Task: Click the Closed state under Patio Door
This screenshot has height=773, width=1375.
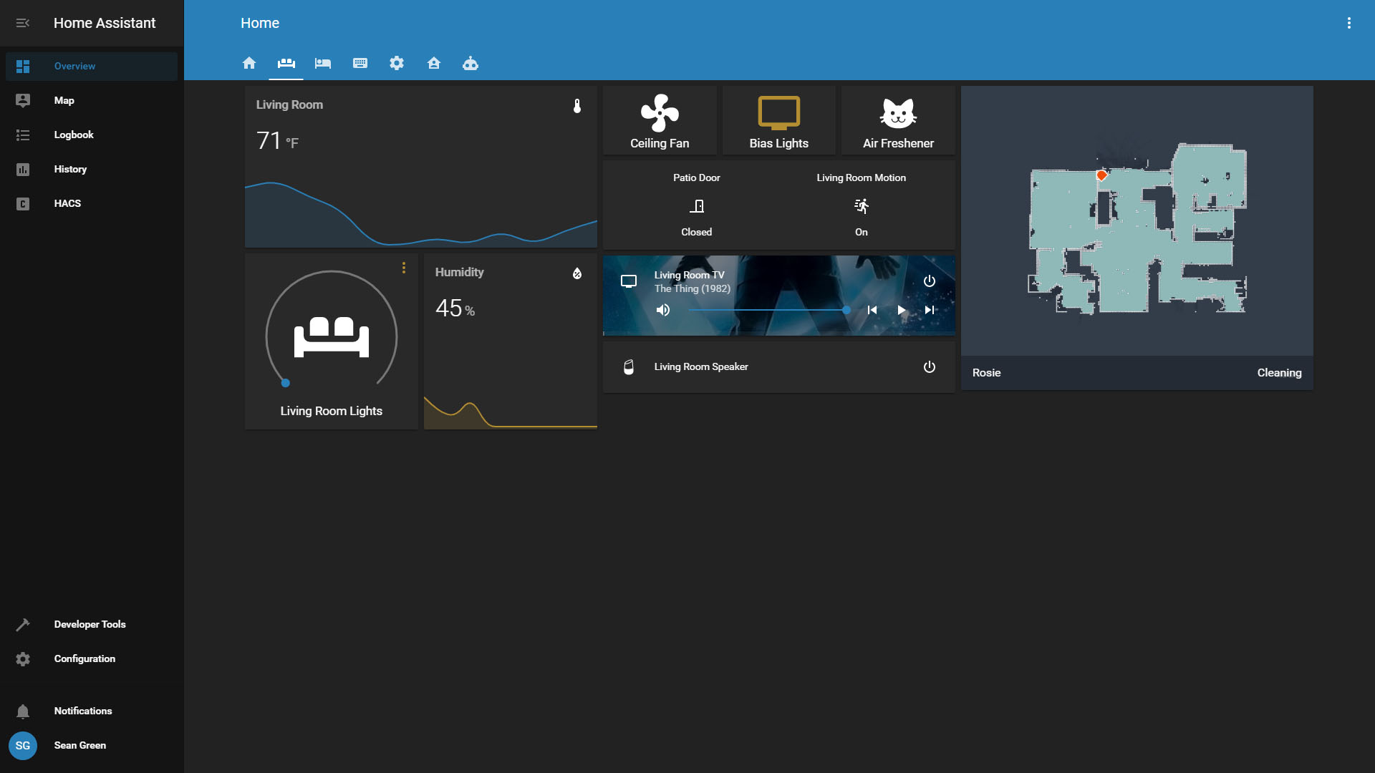Action: (697, 232)
